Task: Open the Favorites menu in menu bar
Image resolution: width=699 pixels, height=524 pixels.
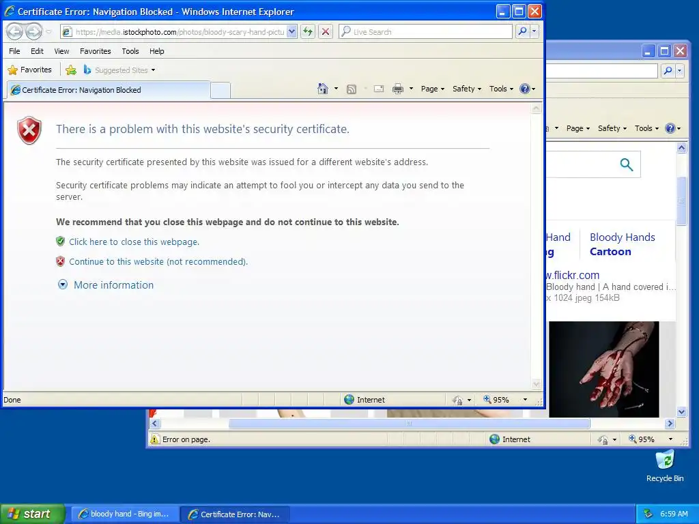Action: [x=96, y=51]
